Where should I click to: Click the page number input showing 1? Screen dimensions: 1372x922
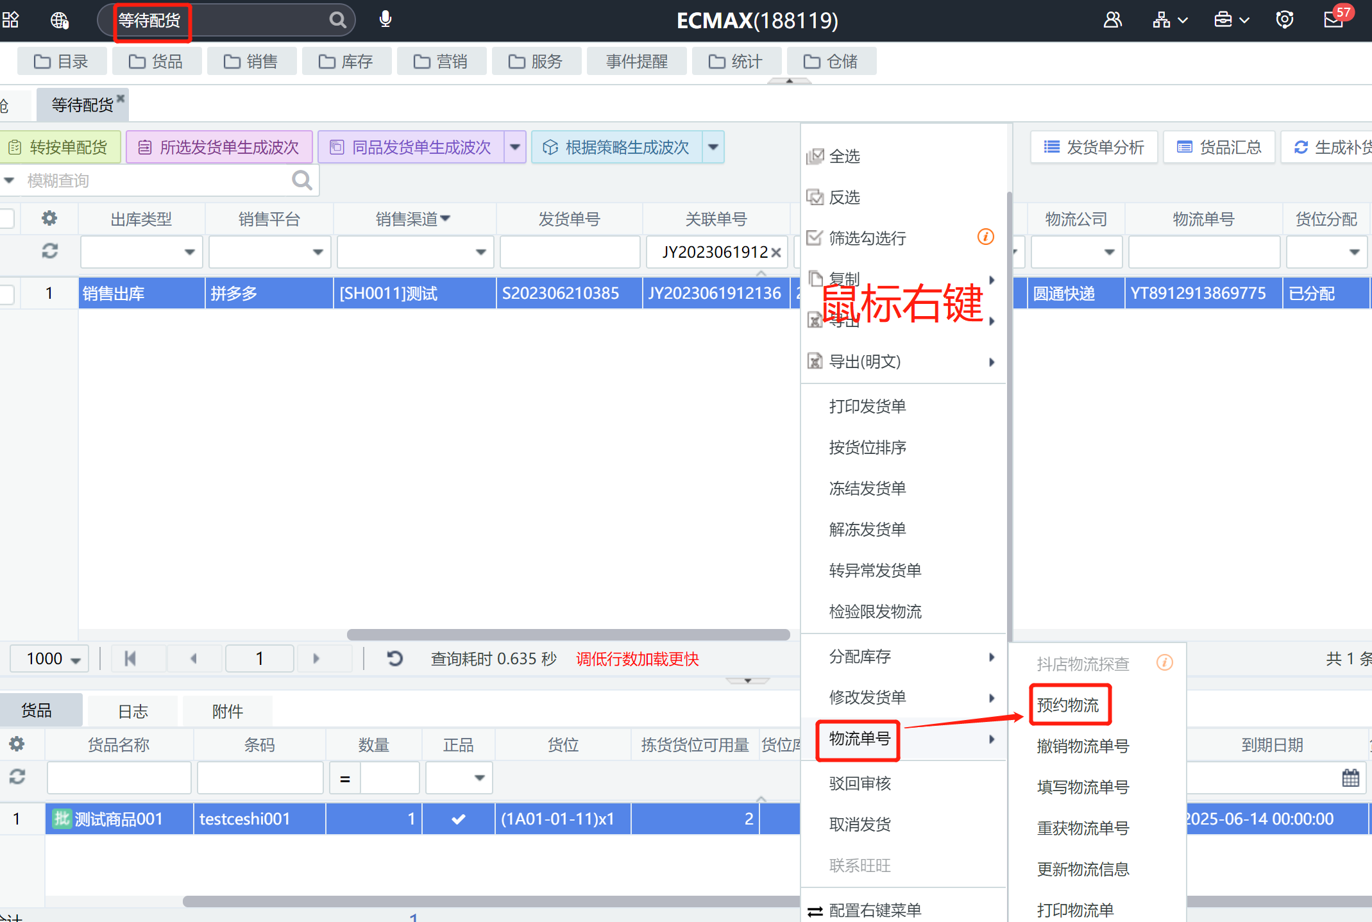[260, 658]
